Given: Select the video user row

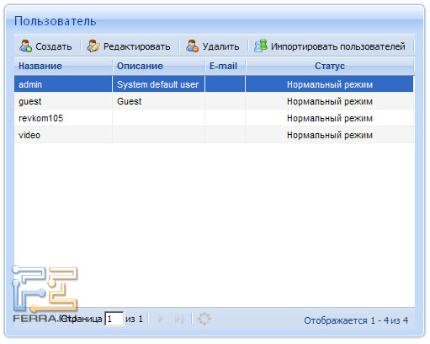Looking at the screenshot, I should 214,135.
